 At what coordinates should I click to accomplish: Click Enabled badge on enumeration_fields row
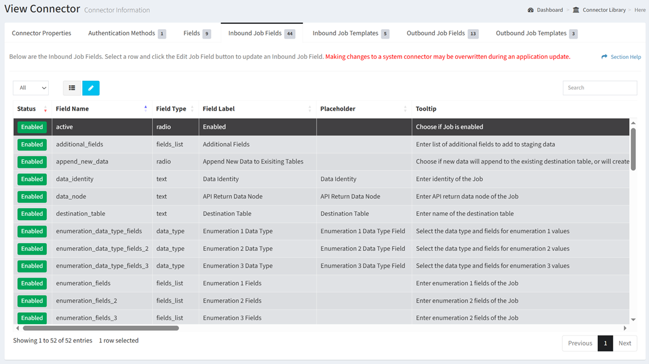click(x=32, y=283)
